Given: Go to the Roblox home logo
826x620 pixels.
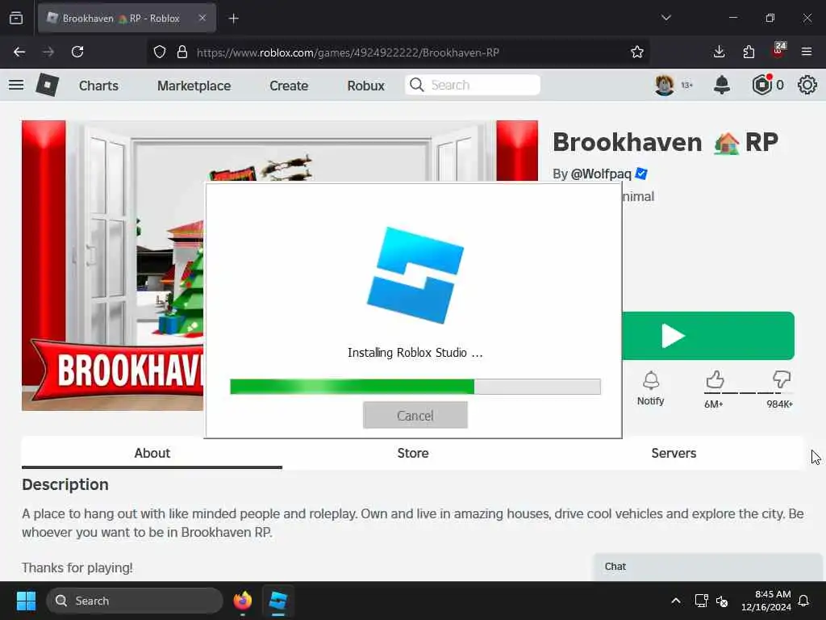Looking at the screenshot, I should [48, 85].
